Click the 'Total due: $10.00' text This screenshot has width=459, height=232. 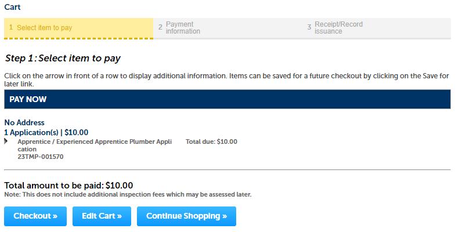point(211,142)
